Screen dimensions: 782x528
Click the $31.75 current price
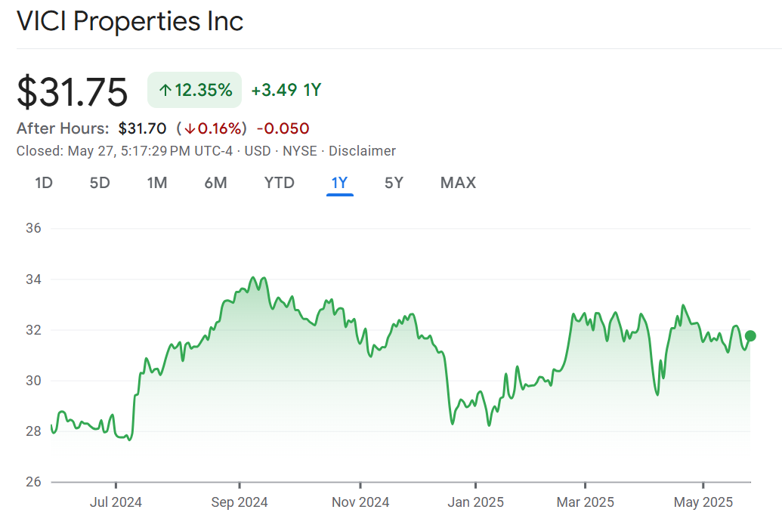pos(73,92)
